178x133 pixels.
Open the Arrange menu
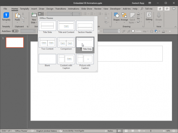click(124, 15)
